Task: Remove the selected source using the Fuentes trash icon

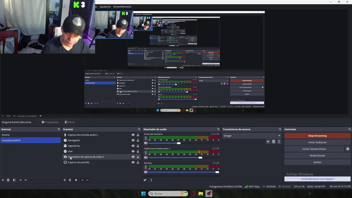Action: point(70,180)
